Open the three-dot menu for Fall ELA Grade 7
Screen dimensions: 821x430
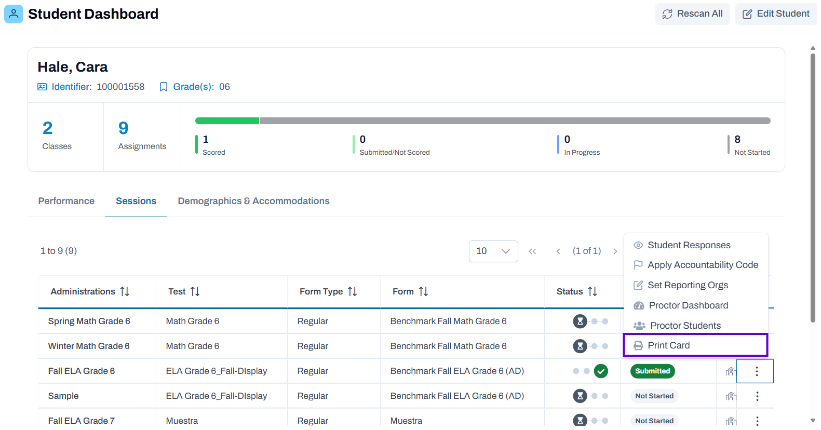757,421
